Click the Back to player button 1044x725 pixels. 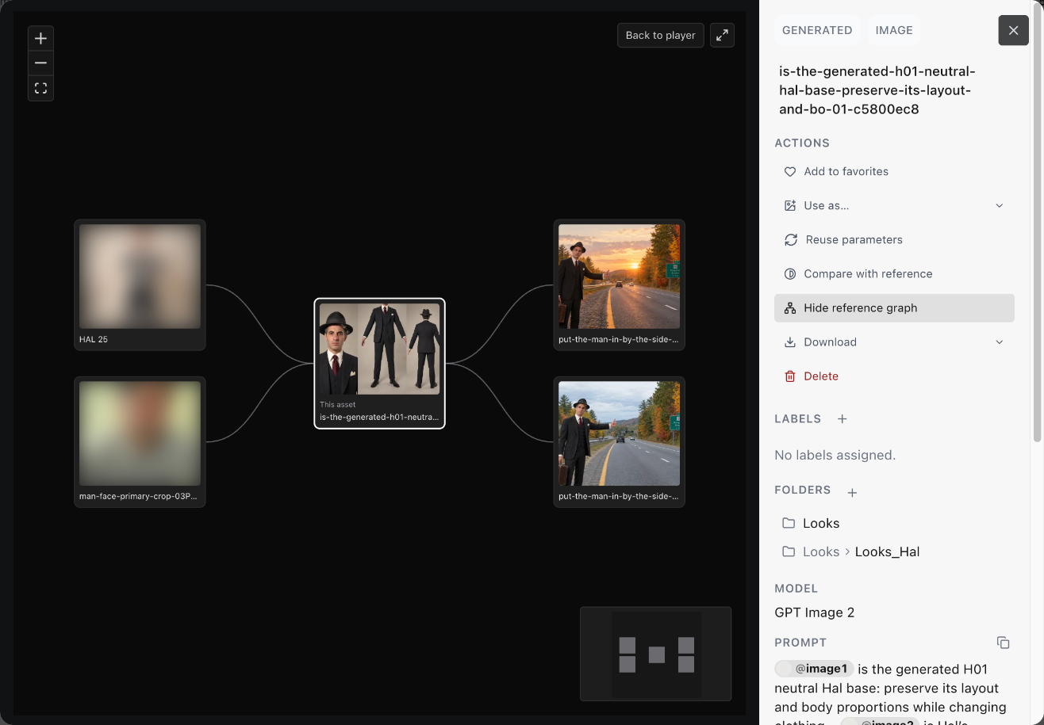click(660, 35)
